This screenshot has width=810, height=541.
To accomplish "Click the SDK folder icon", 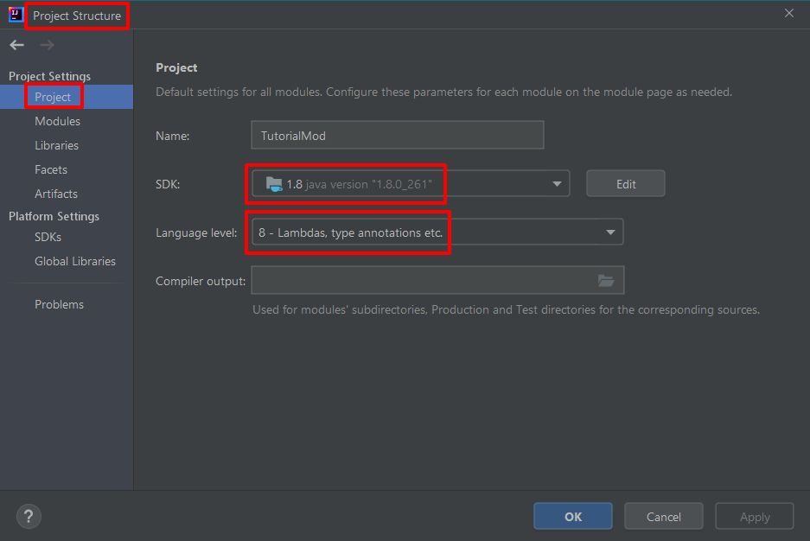I will tap(274, 183).
